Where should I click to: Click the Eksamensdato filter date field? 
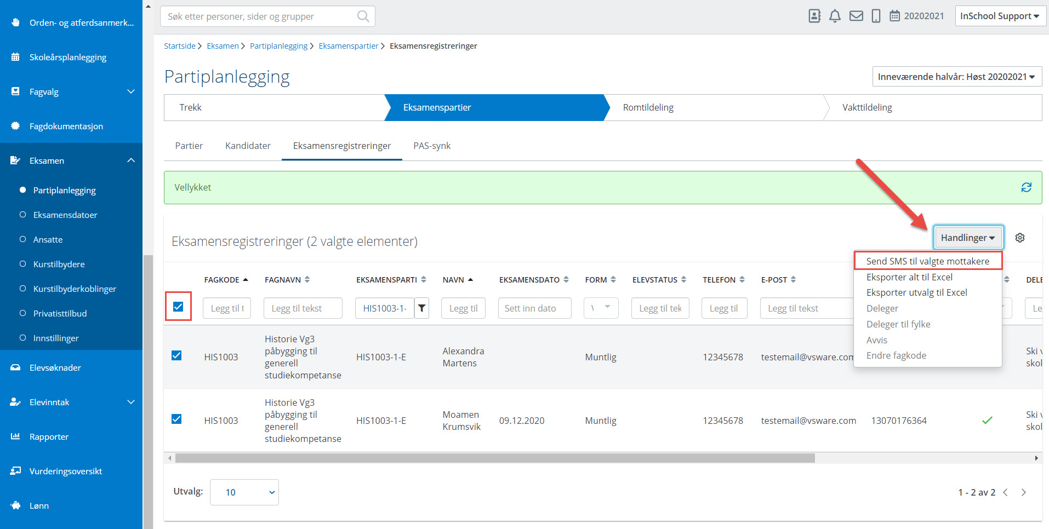tap(534, 308)
